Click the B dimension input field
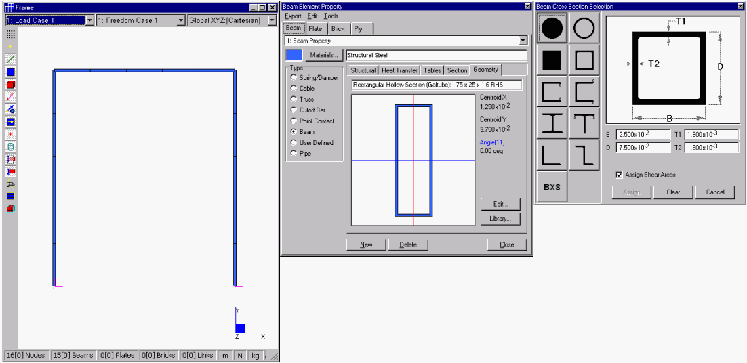747x363 pixels. coord(642,134)
